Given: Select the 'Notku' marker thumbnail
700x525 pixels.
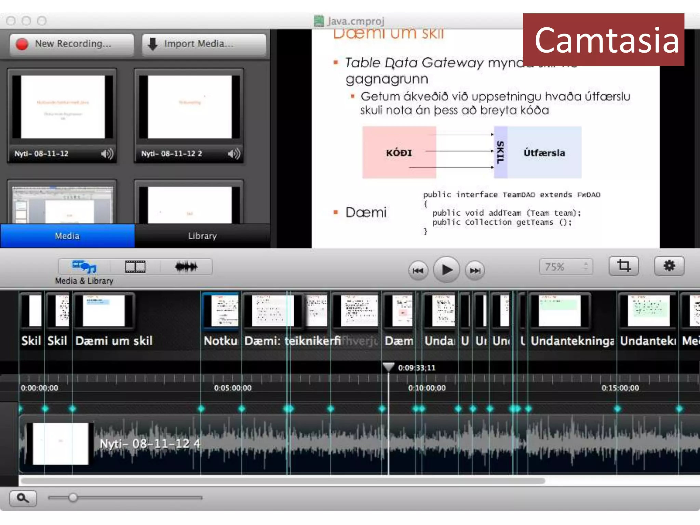Looking at the screenshot, I should click(221, 311).
